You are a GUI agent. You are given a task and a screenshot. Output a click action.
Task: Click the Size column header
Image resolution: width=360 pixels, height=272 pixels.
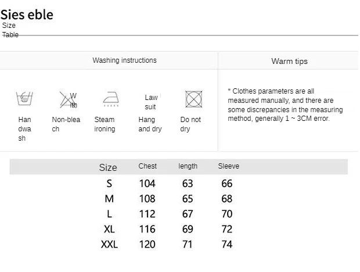[x=108, y=167]
